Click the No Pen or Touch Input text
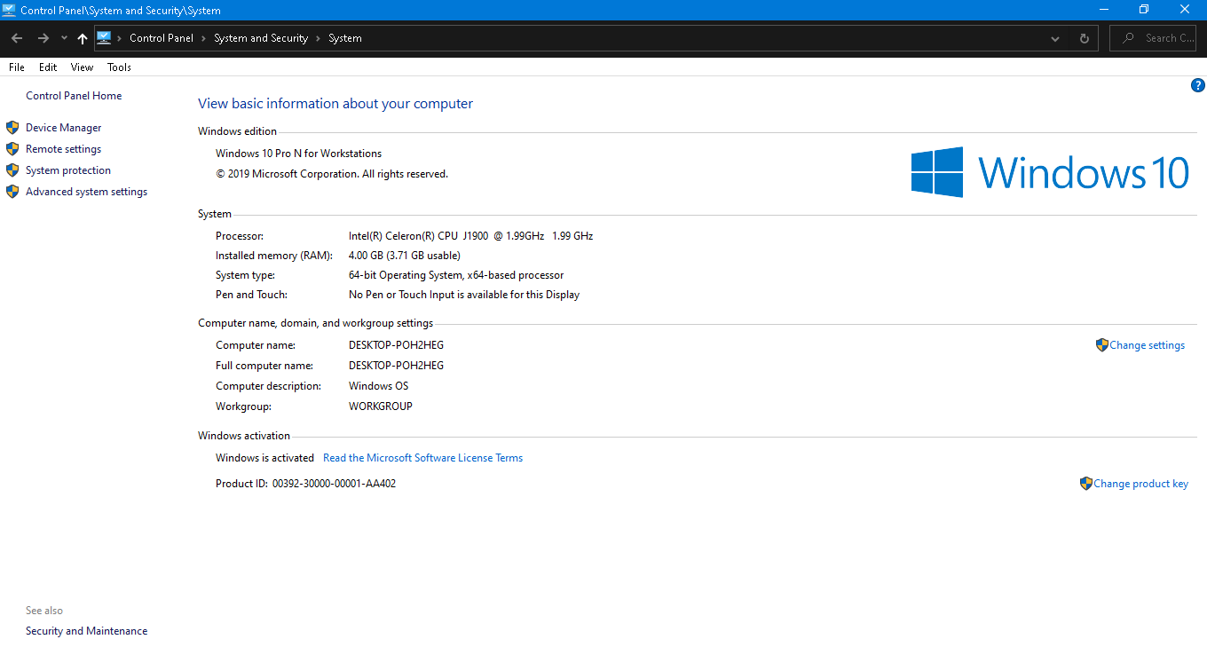 464,295
